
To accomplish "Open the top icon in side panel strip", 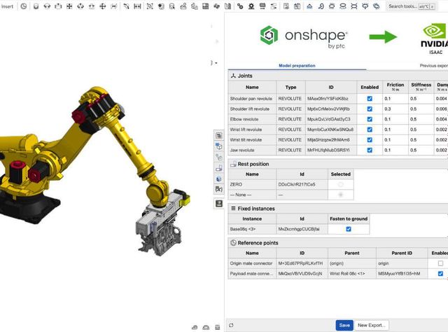I will [219, 136].
